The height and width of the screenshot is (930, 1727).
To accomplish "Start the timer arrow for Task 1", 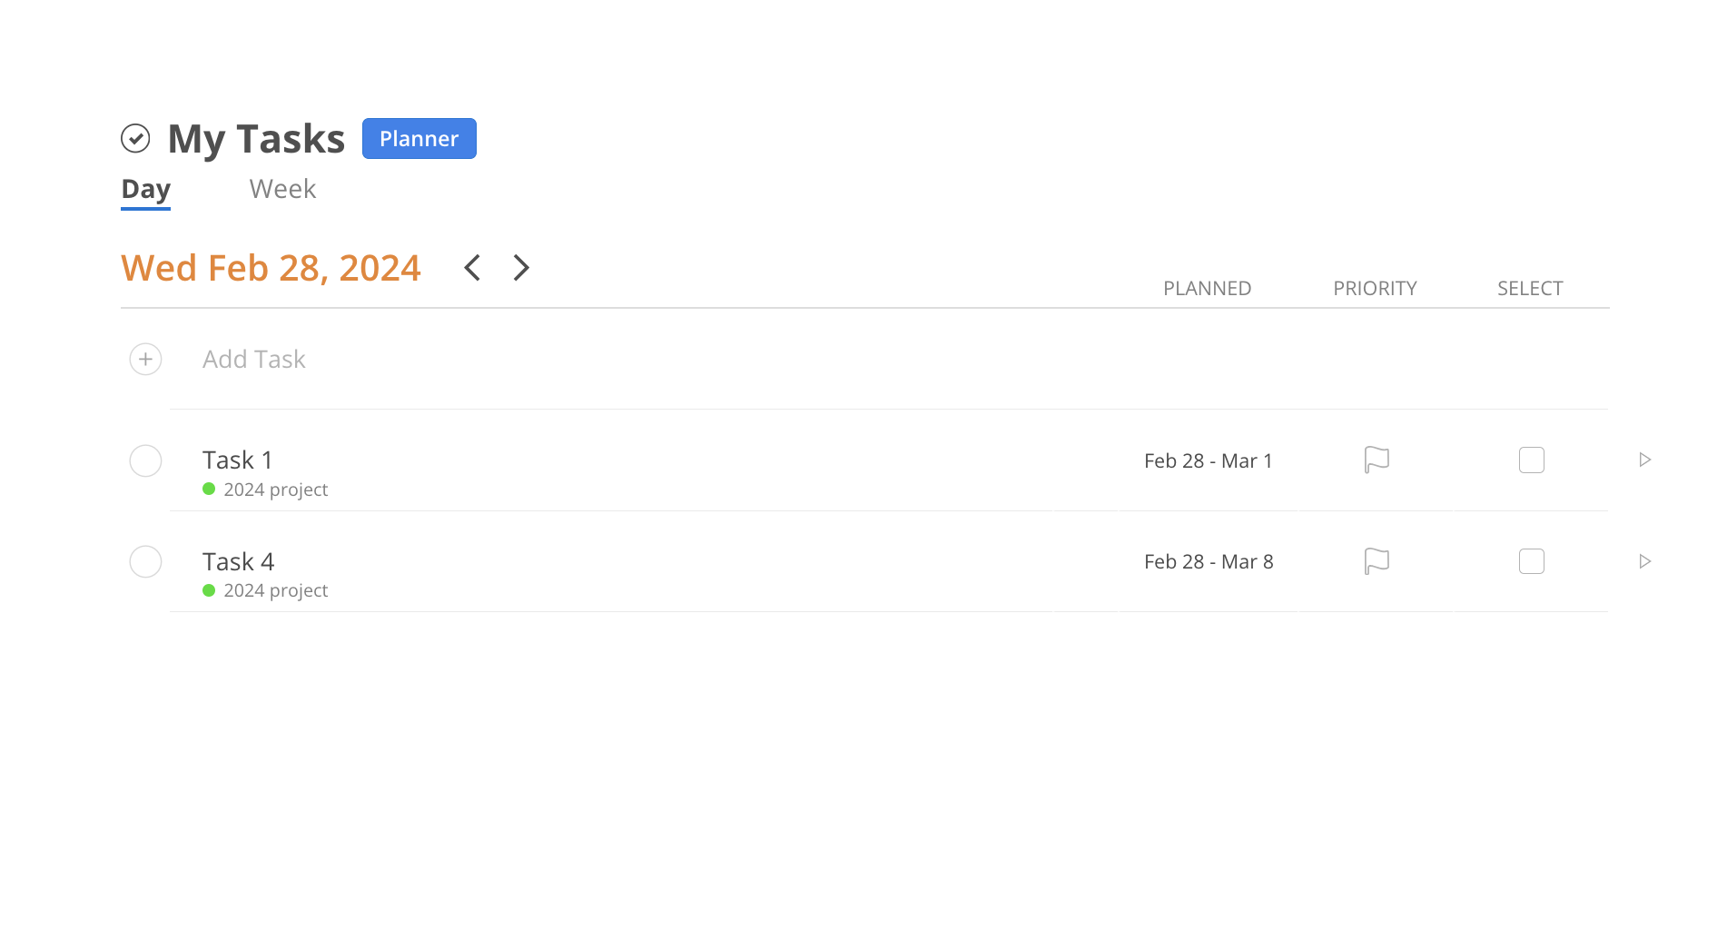I will point(1645,460).
